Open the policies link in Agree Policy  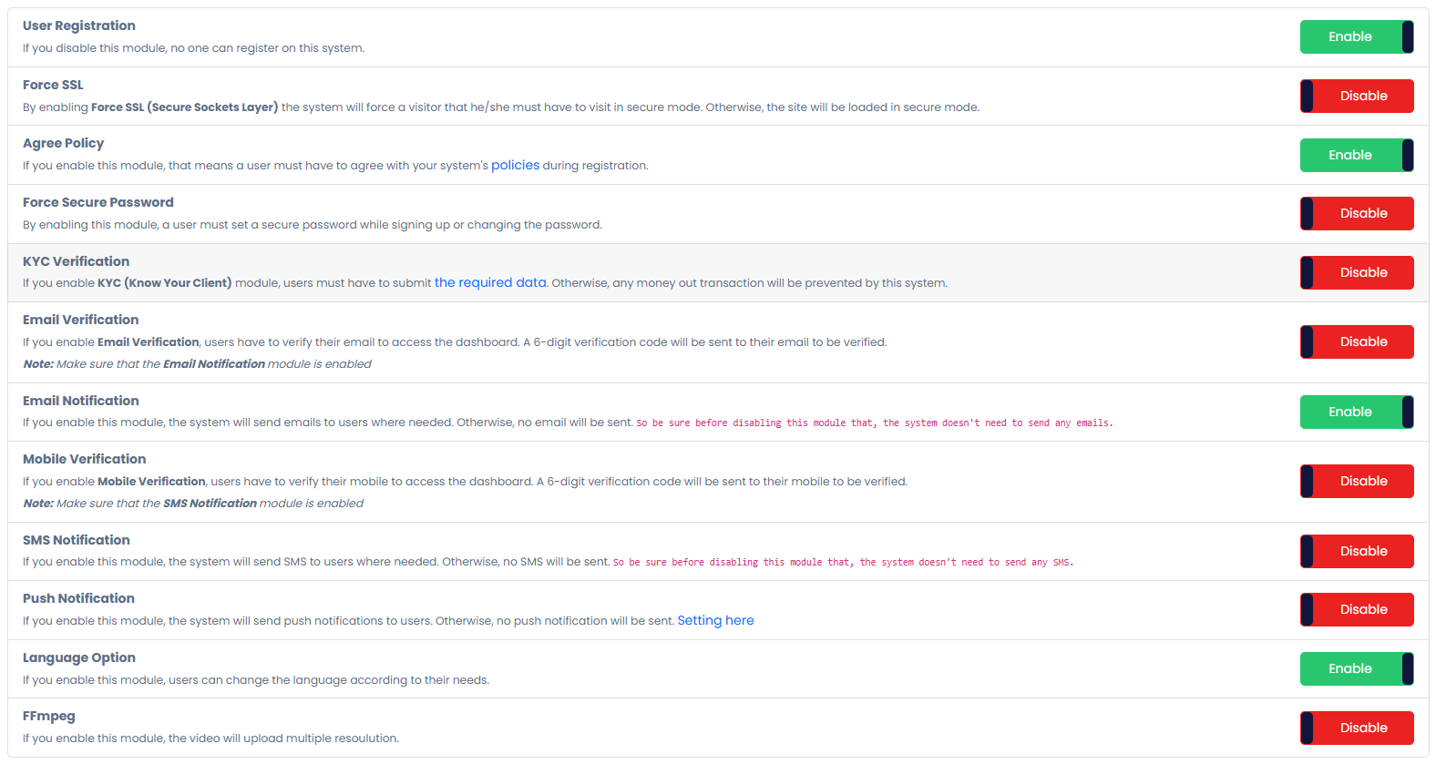[x=515, y=165]
